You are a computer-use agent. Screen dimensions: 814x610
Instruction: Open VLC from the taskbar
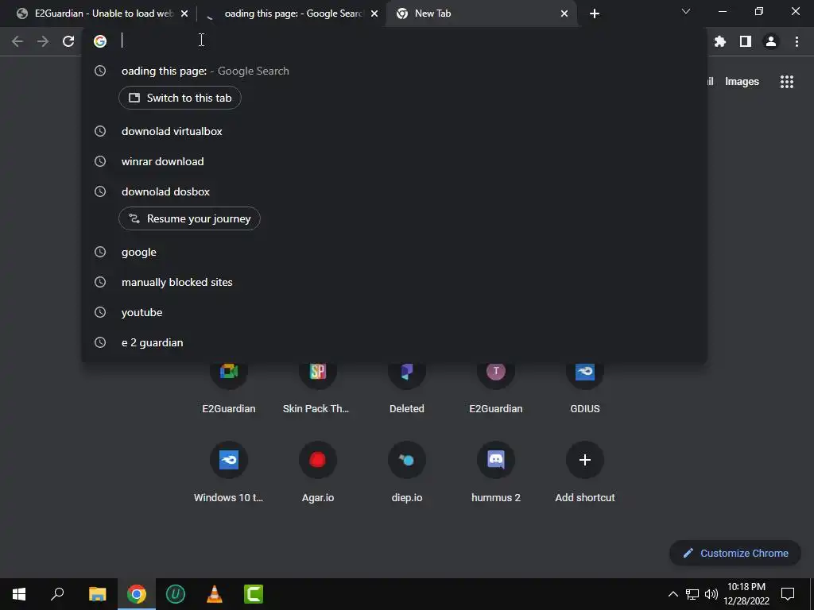pos(215,594)
